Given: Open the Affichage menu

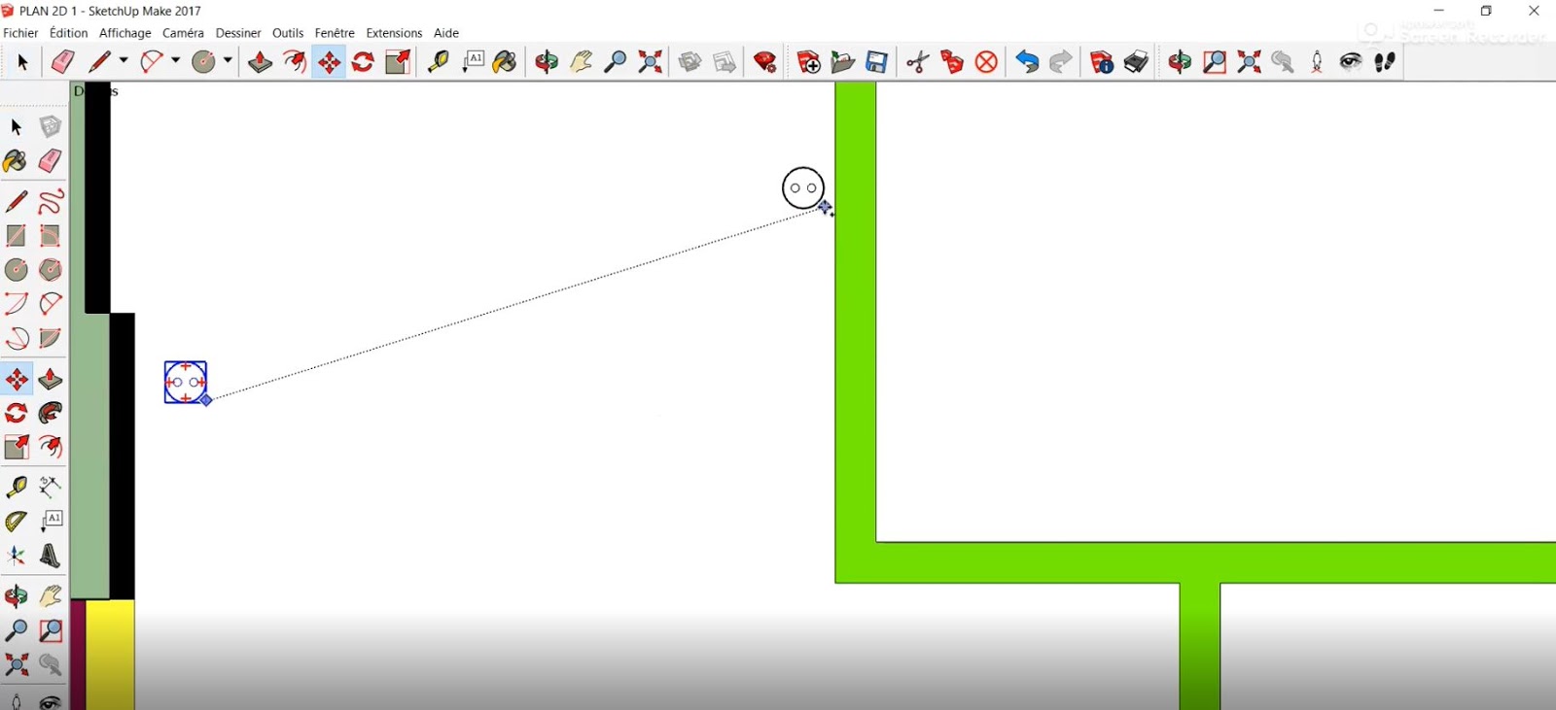Looking at the screenshot, I should (x=125, y=33).
